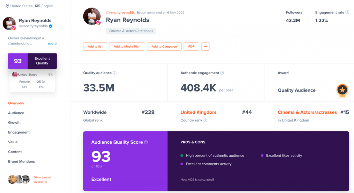
Task: Click the Instagram badge on sidebar avatar
Action: pos(13,28)
